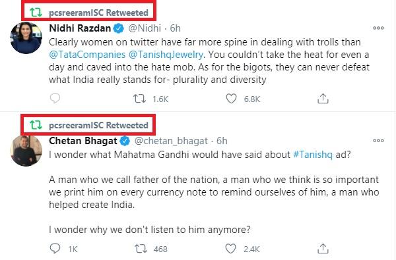Screen dimensions: 396x260
Task: Open more options for Chetan Bhagat's tweet
Action: [x=378, y=140]
